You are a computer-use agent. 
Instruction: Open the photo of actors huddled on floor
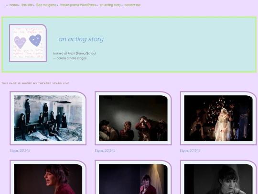(x=133, y=118)
